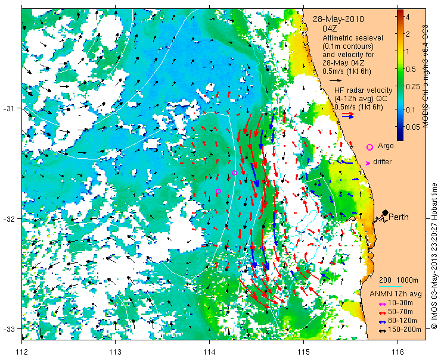Click the magenta Argo circle in legend

click(x=369, y=147)
